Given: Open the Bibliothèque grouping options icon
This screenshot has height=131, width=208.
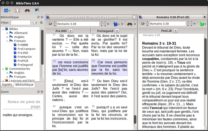Looking at the screenshot, I should pyautogui.click(x=35, y=23).
